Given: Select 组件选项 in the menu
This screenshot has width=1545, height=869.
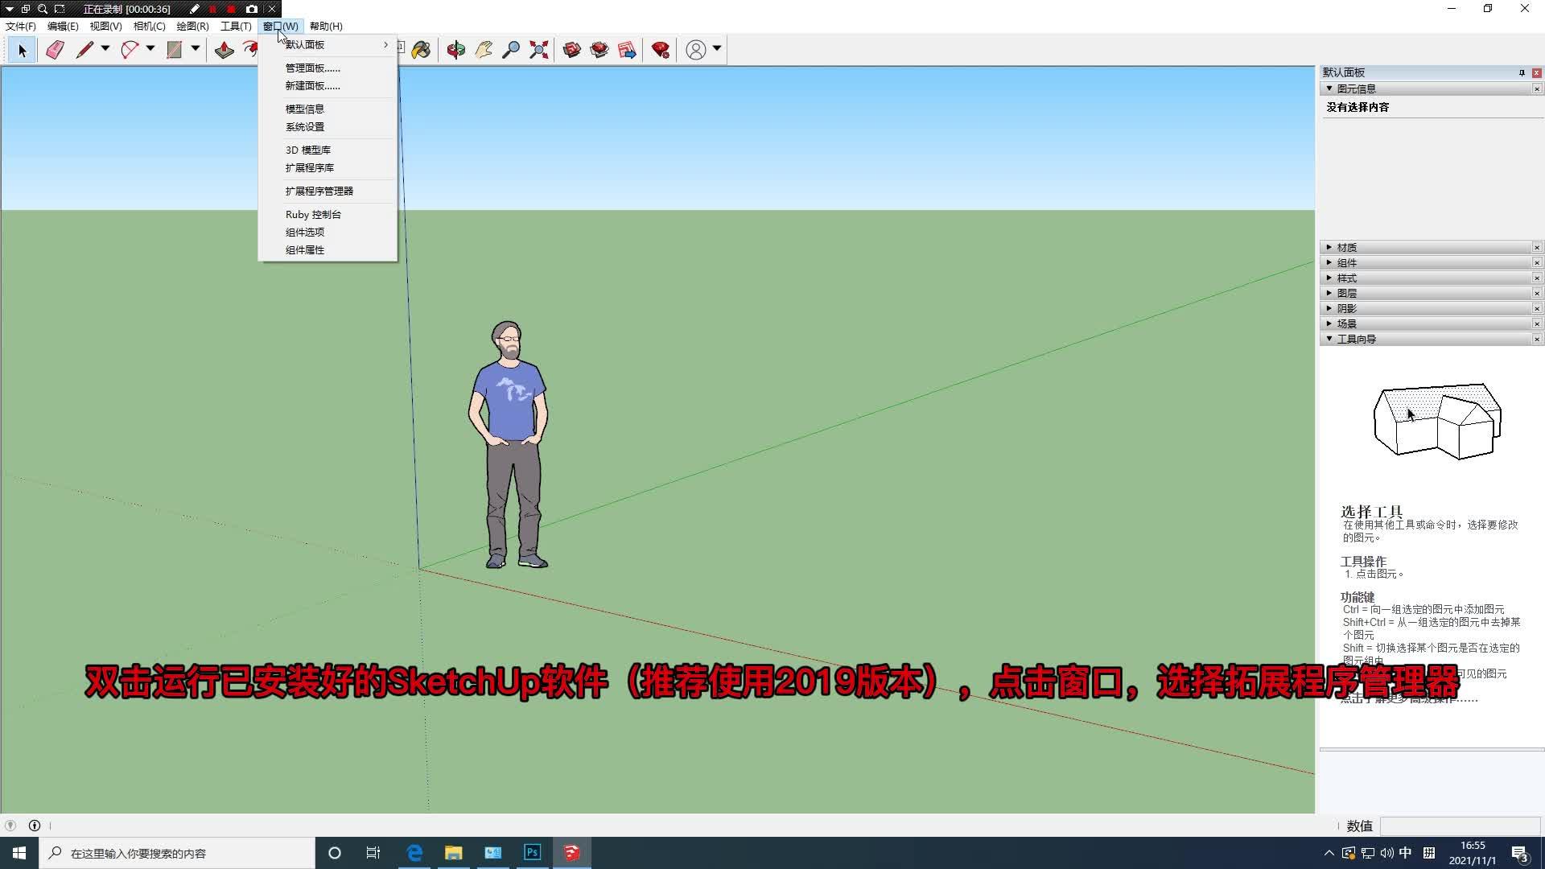Looking at the screenshot, I should [x=328, y=233].
